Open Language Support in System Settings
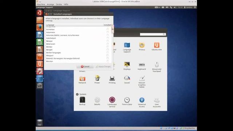The height and width of the screenshot is (131, 233). click(x=127, y=47)
